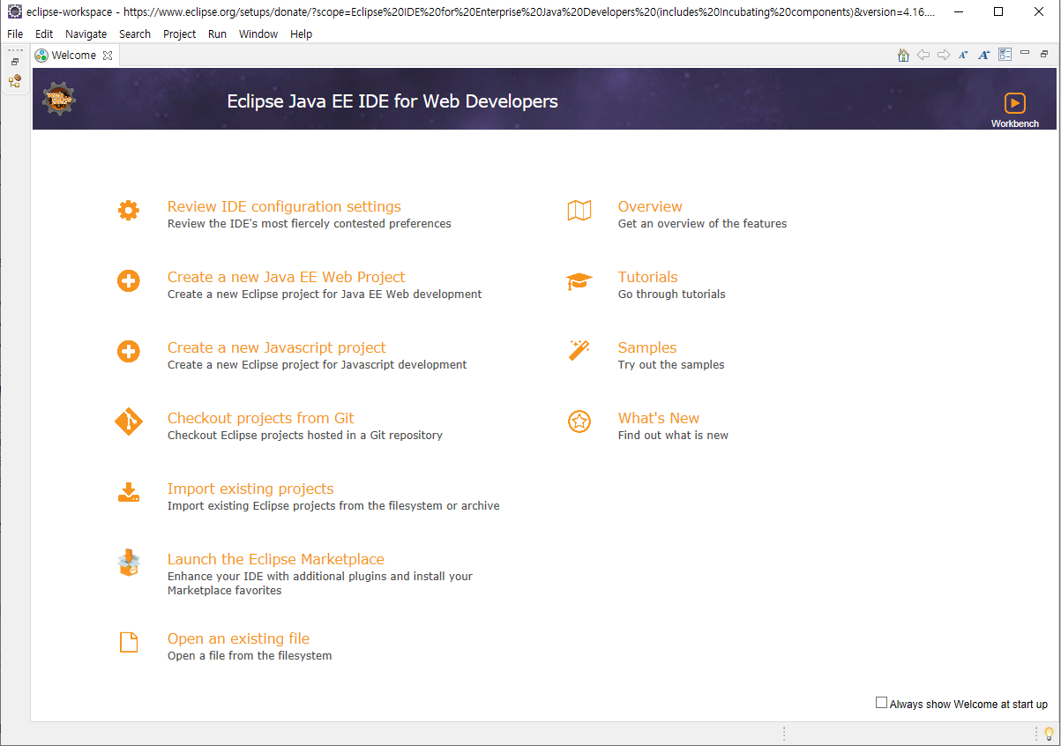Click text 'Go through tutorials'

[x=671, y=295]
